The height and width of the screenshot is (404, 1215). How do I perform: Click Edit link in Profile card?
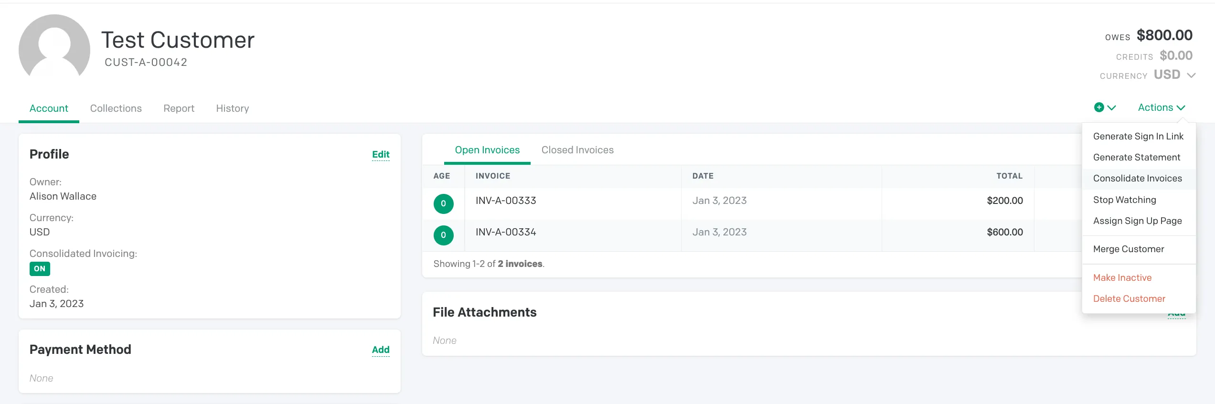coord(381,155)
